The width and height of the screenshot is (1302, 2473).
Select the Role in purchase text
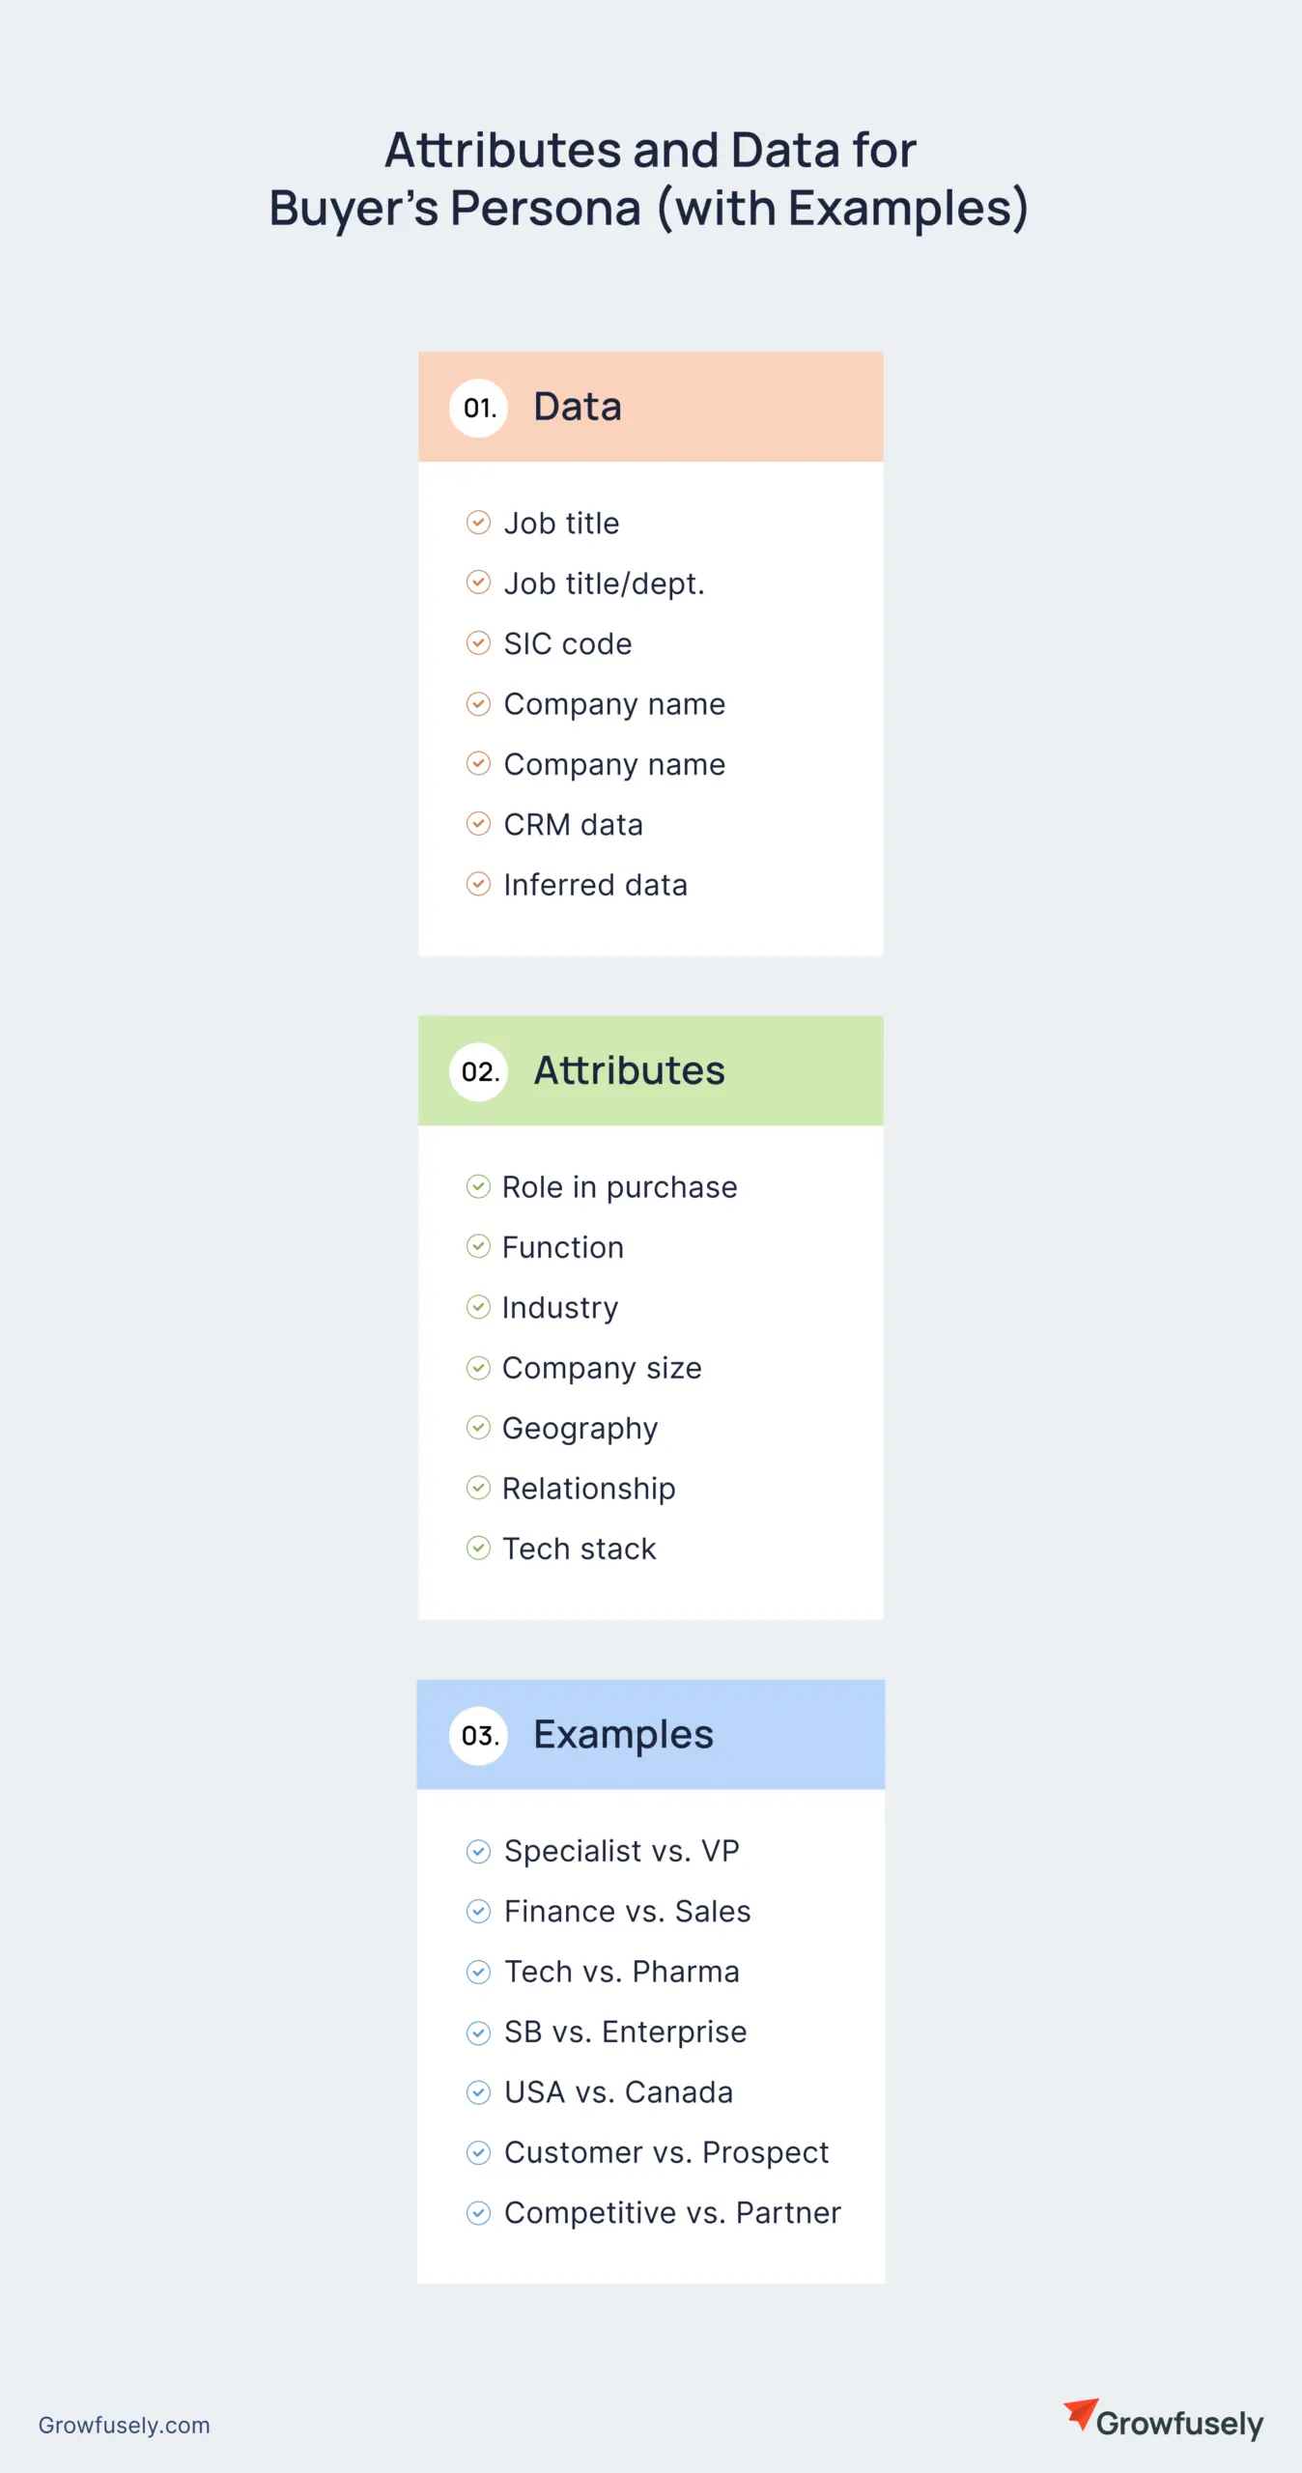pos(619,1187)
